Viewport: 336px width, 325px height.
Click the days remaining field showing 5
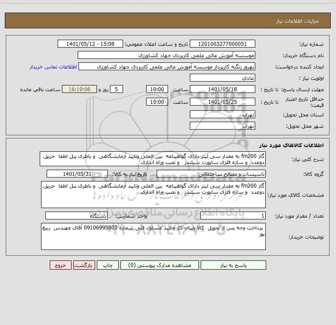117,89
